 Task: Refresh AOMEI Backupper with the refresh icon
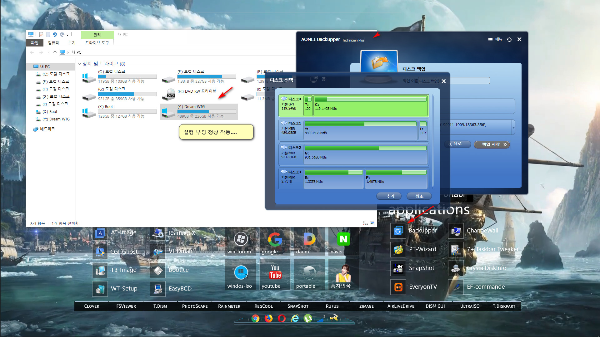pos(509,40)
